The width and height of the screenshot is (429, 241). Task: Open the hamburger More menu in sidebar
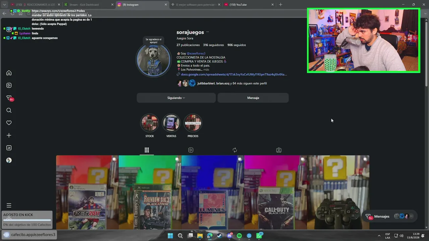[x=9, y=205]
